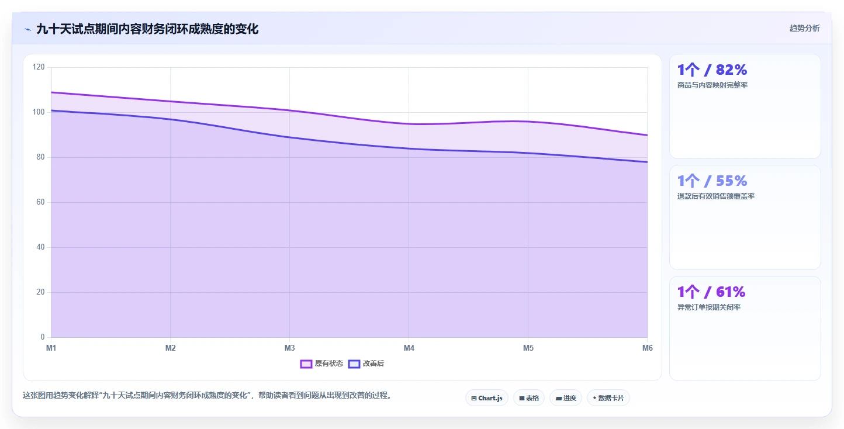Click the M4 x-axis label
844x429 pixels.
pyautogui.click(x=409, y=348)
